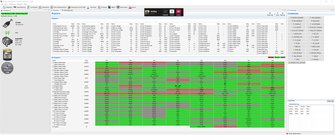This screenshot has height=135, width=335.
Task: Expand Operation Status A (high) row
Action: (53, 70)
